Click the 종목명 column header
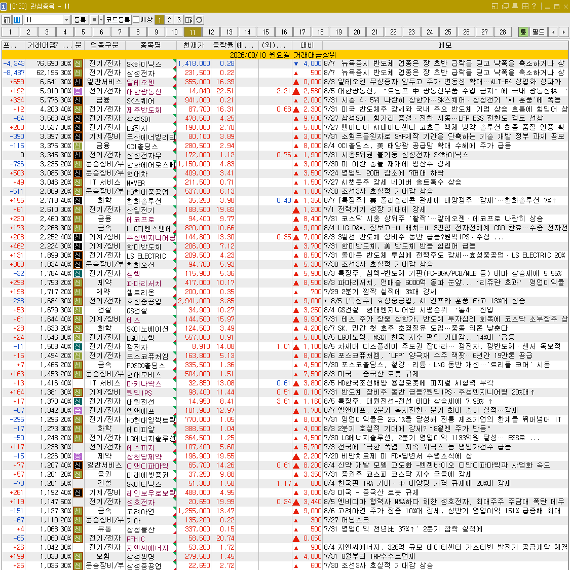The image size is (570, 570). click(x=150, y=45)
